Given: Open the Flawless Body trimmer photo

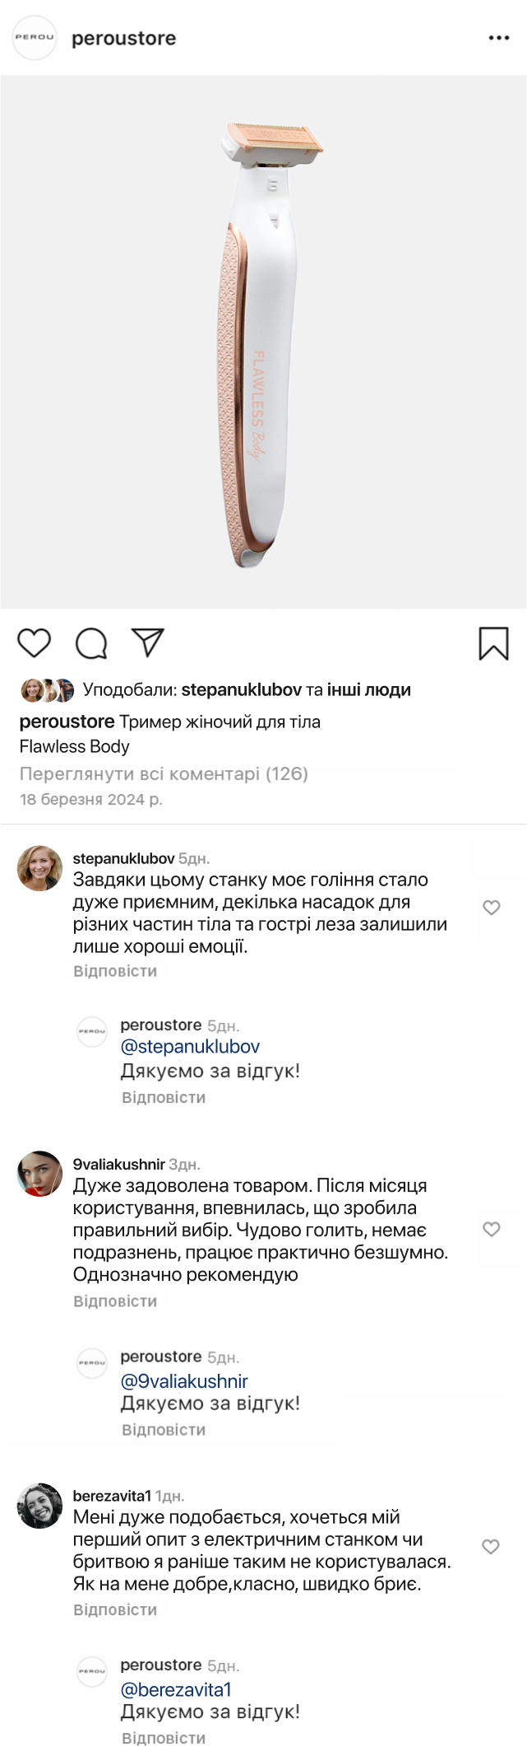Looking at the screenshot, I should (x=263, y=342).
